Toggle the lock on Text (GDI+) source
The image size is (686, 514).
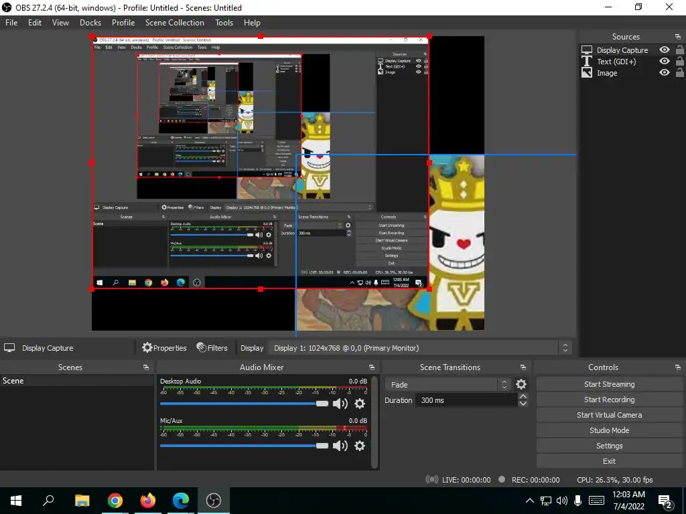[679, 61]
